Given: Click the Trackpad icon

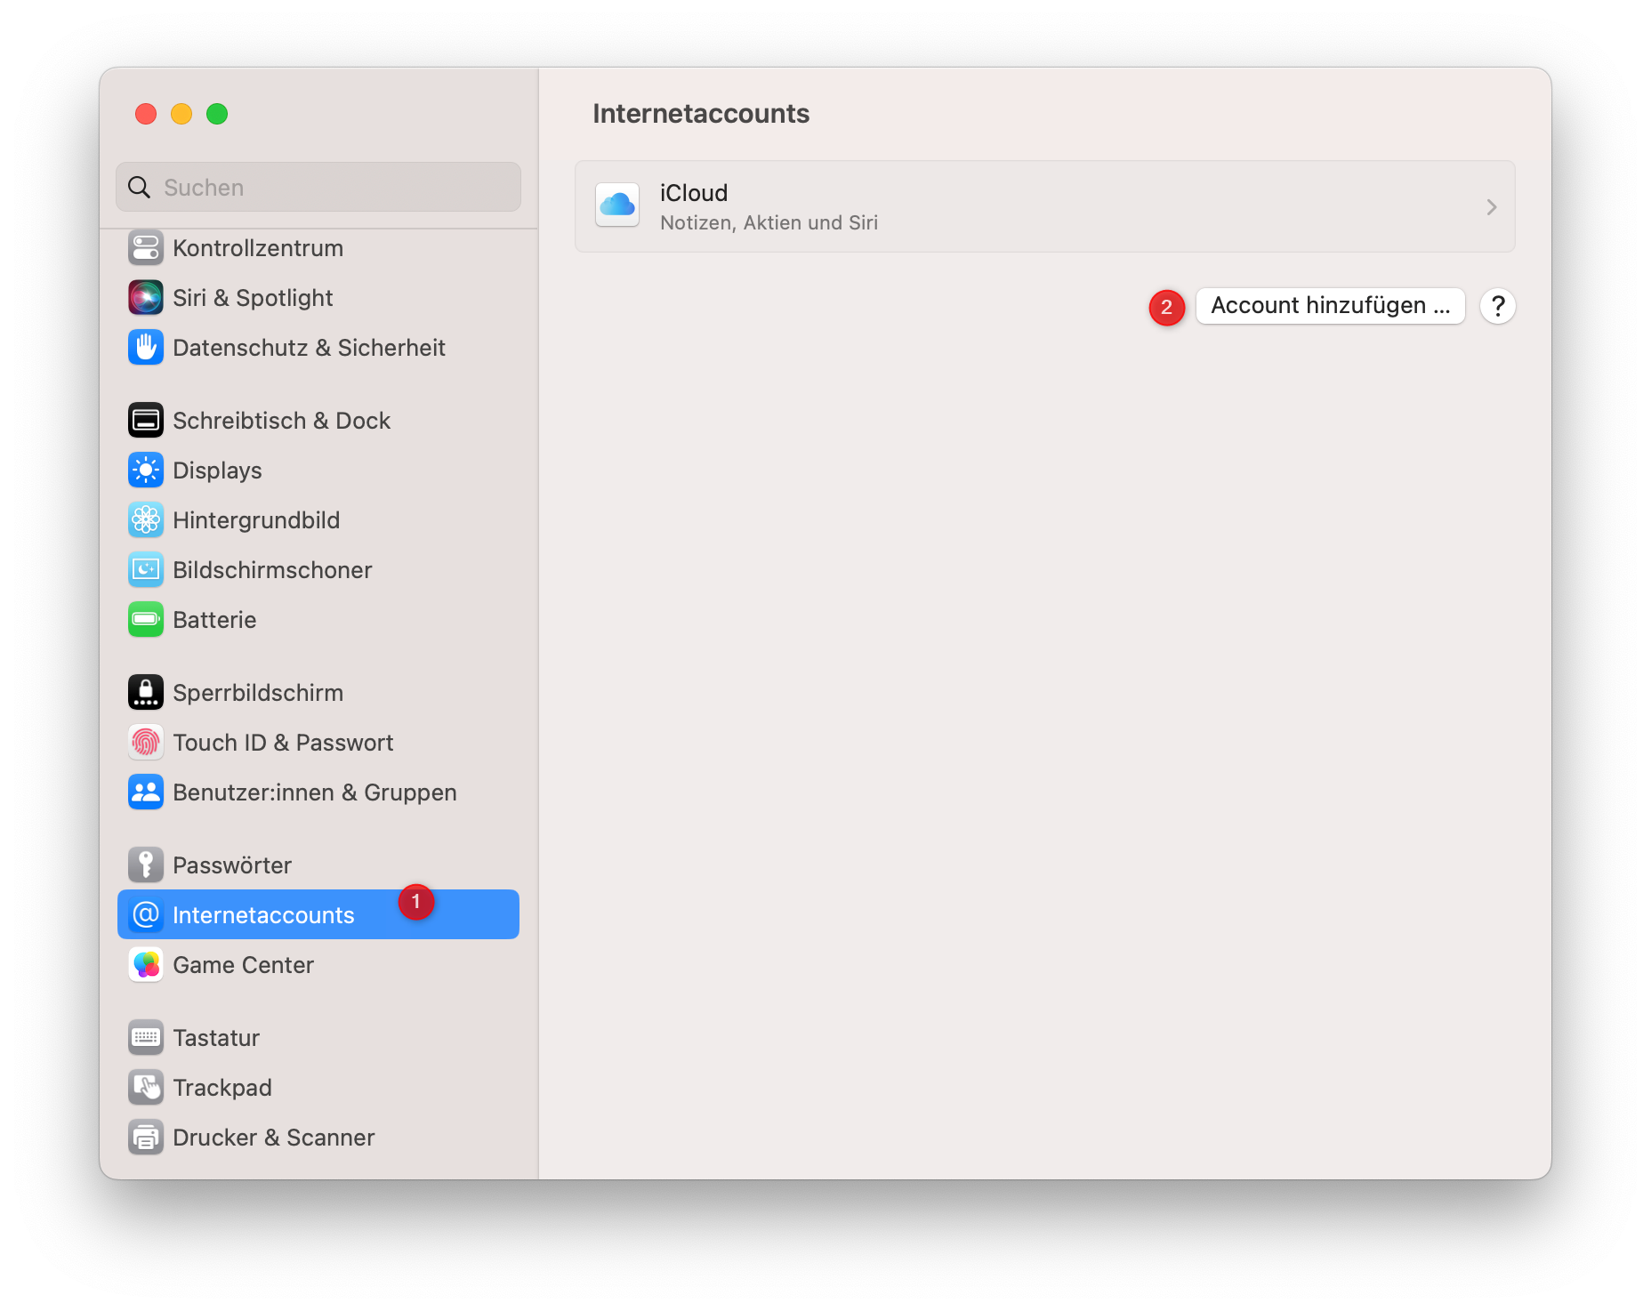Looking at the screenshot, I should (x=146, y=1088).
